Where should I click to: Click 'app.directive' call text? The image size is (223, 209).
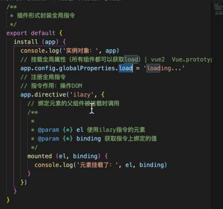pyautogui.click(x=43, y=95)
